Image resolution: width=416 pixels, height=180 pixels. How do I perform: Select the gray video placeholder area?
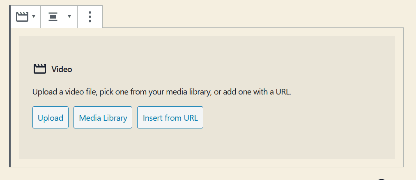[207, 97]
